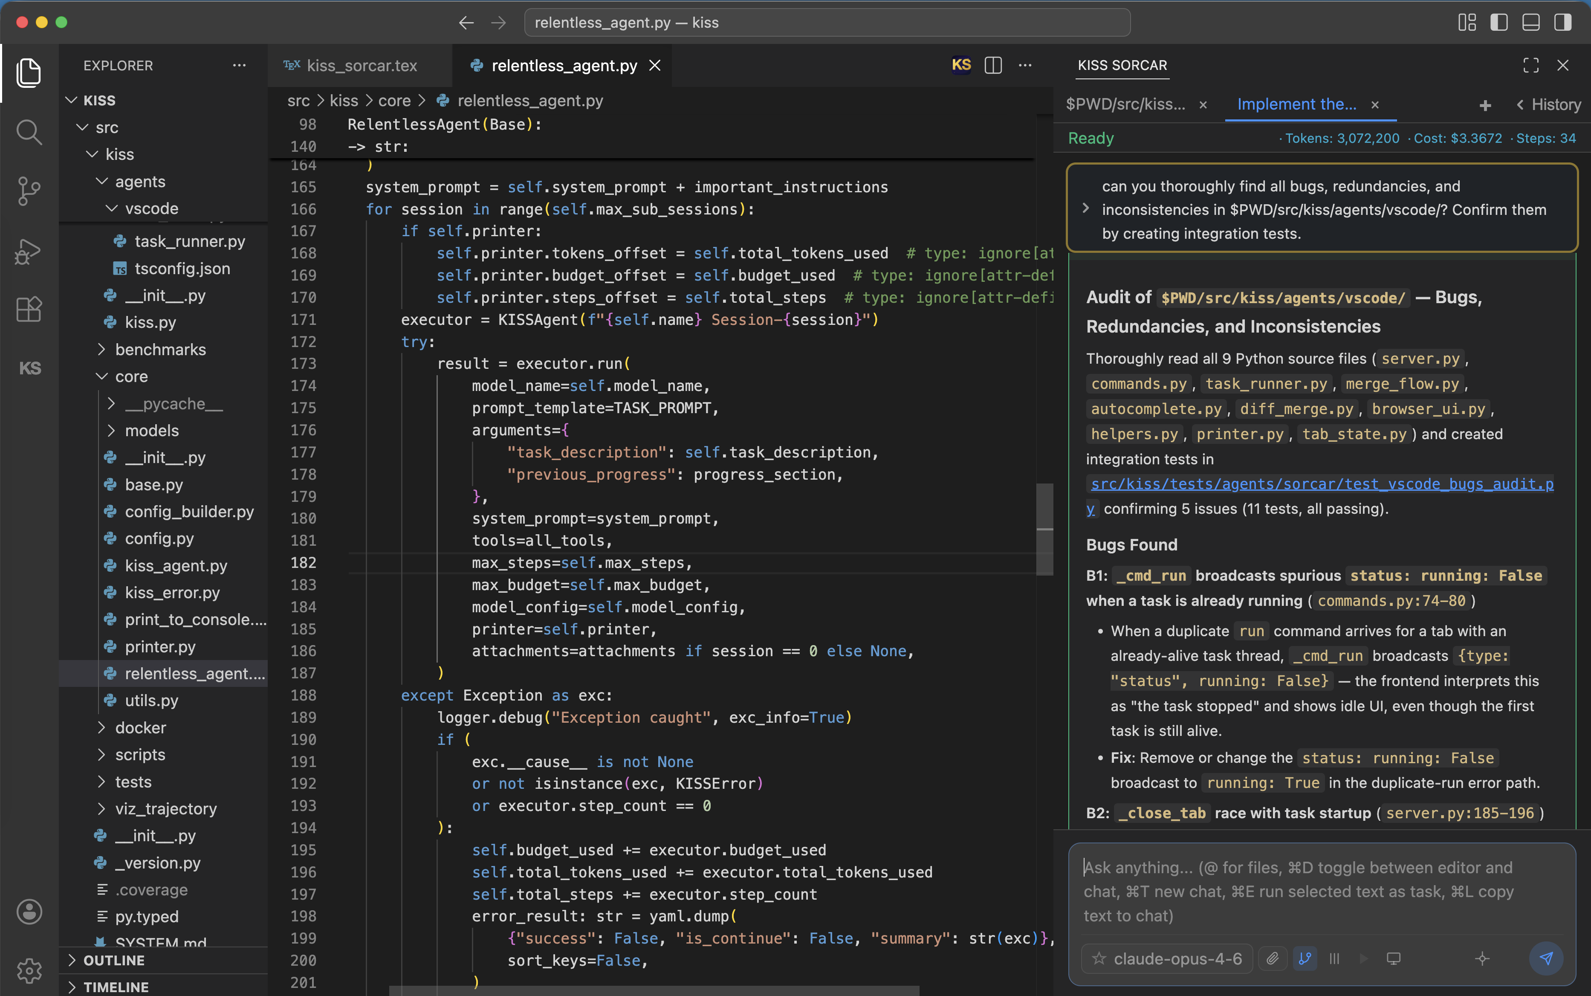Send the message with paper plane button
Screen dimensions: 1591x996
1546,958
